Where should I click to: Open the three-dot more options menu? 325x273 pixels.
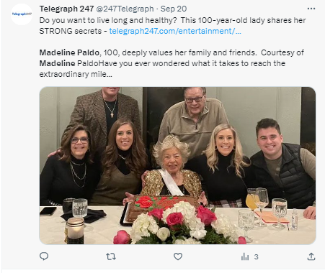(x=311, y=9)
